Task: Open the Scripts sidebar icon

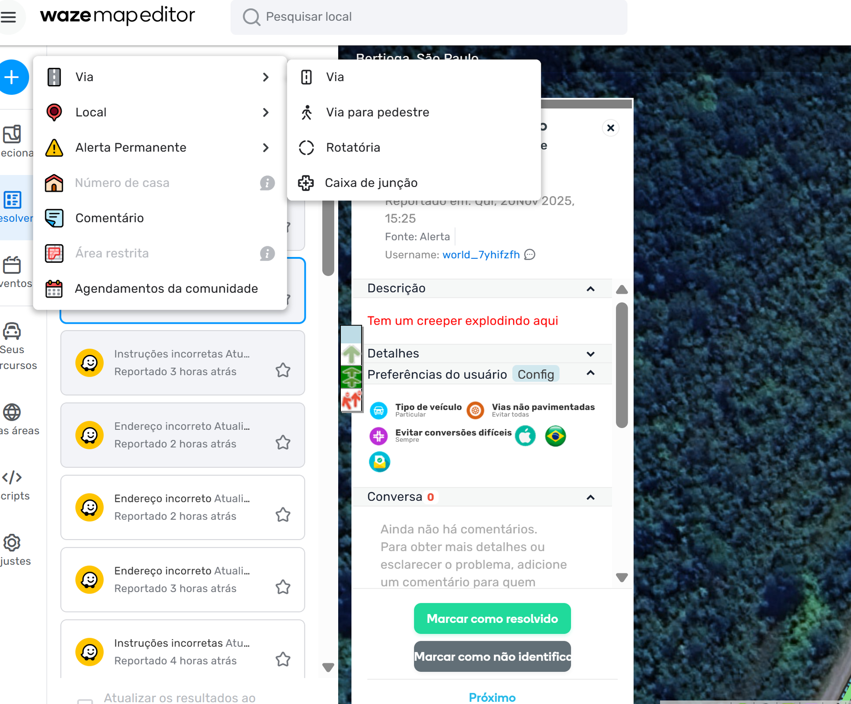Action: (x=12, y=478)
